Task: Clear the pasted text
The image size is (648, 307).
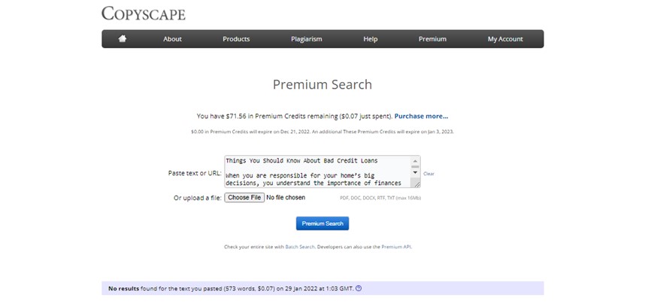Action: pyautogui.click(x=428, y=174)
